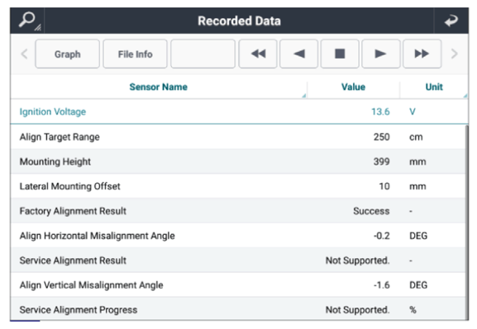Click the vertical scrollbar on the right

466,222
